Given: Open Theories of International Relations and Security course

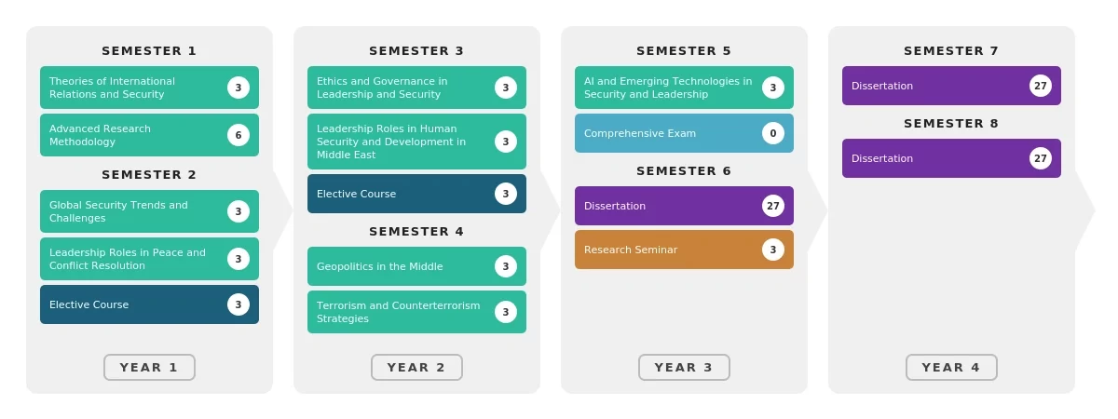Looking at the screenshot, I should click(149, 88).
